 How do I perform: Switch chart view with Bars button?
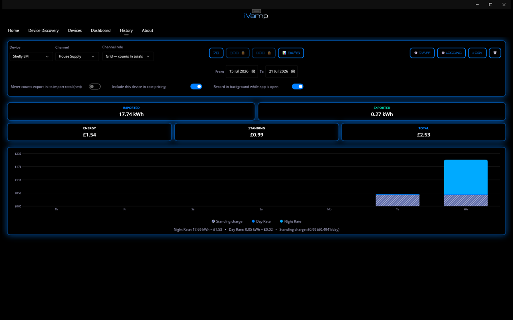(291, 53)
